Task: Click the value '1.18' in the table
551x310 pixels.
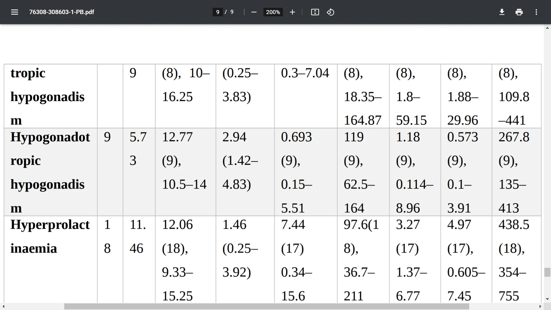Action: pos(408,137)
